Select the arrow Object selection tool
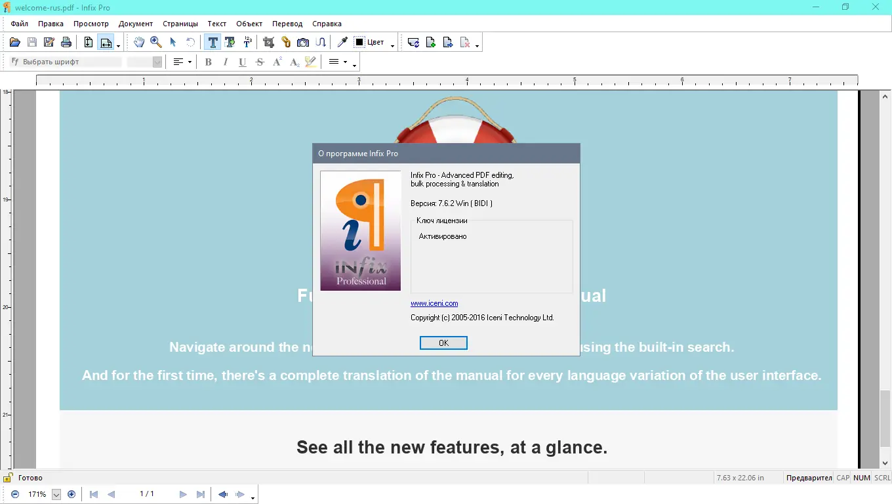 173,43
